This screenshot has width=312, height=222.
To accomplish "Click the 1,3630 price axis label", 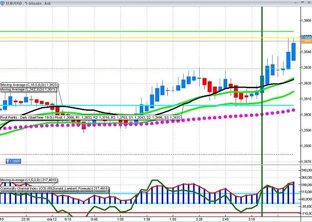I will pos(306,68).
